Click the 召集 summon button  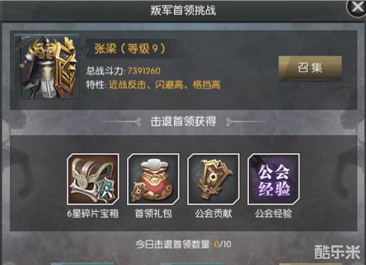(x=310, y=68)
